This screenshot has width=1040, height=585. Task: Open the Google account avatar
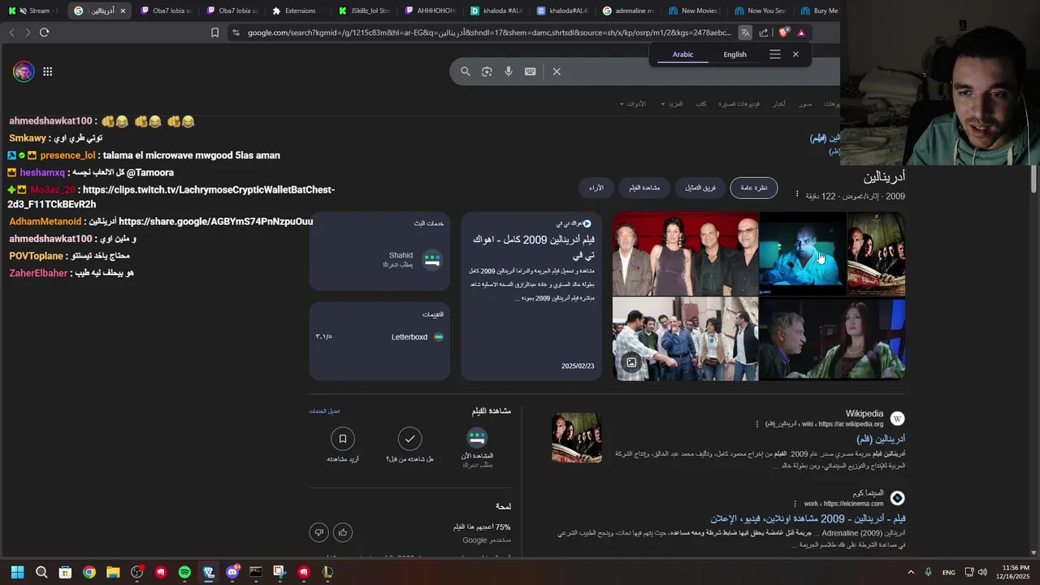[x=24, y=71]
